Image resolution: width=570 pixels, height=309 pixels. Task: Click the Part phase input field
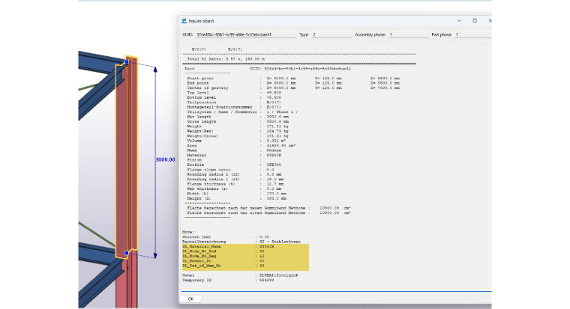473,35
